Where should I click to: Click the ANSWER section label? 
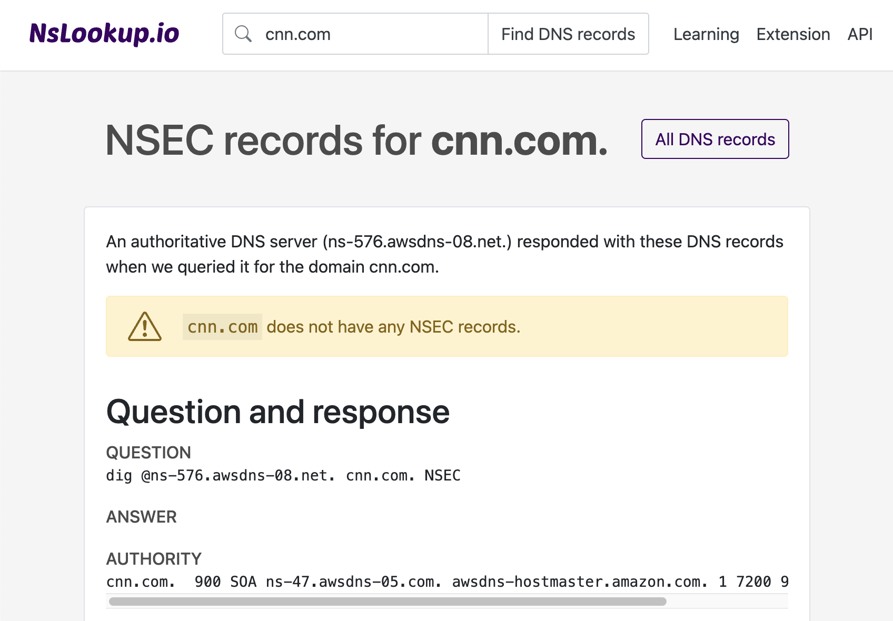(x=141, y=516)
